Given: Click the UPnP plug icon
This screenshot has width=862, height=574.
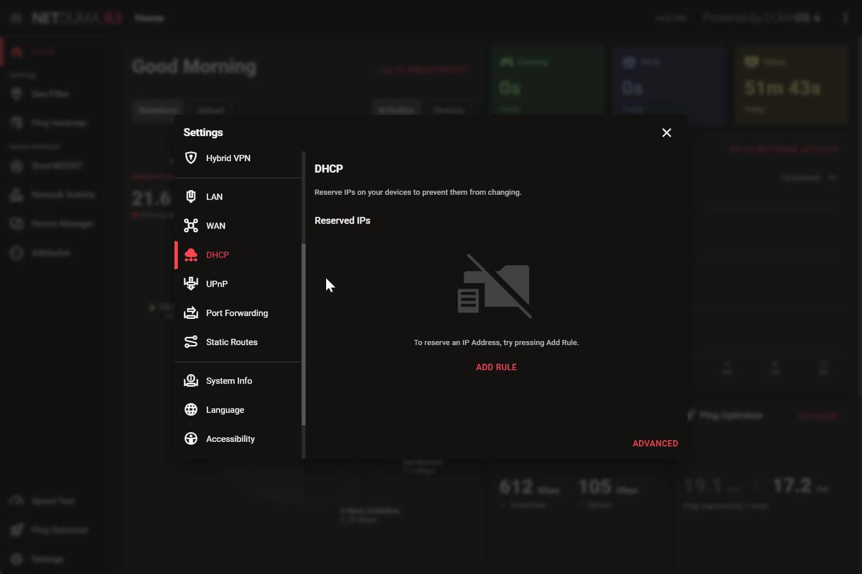Looking at the screenshot, I should tap(191, 284).
